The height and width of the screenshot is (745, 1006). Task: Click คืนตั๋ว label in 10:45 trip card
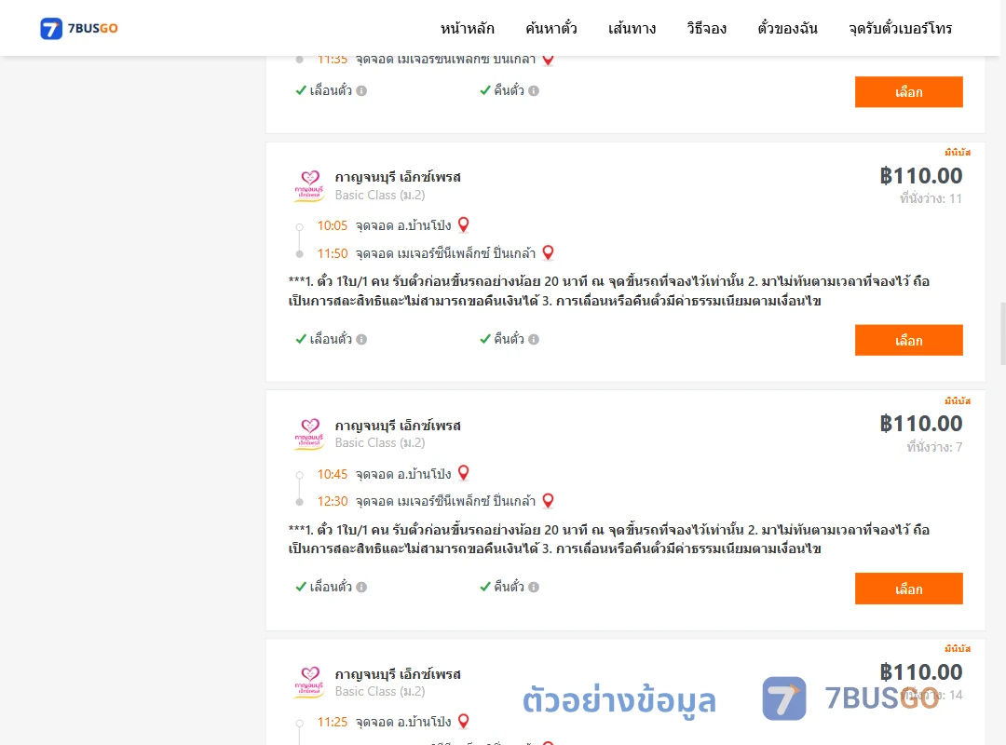click(509, 587)
